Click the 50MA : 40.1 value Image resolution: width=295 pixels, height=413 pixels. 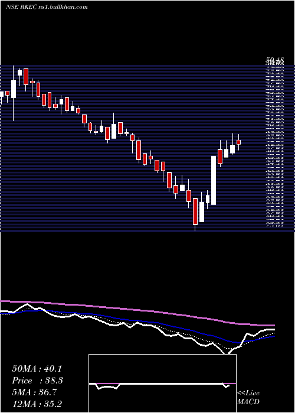[x=37, y=369]
